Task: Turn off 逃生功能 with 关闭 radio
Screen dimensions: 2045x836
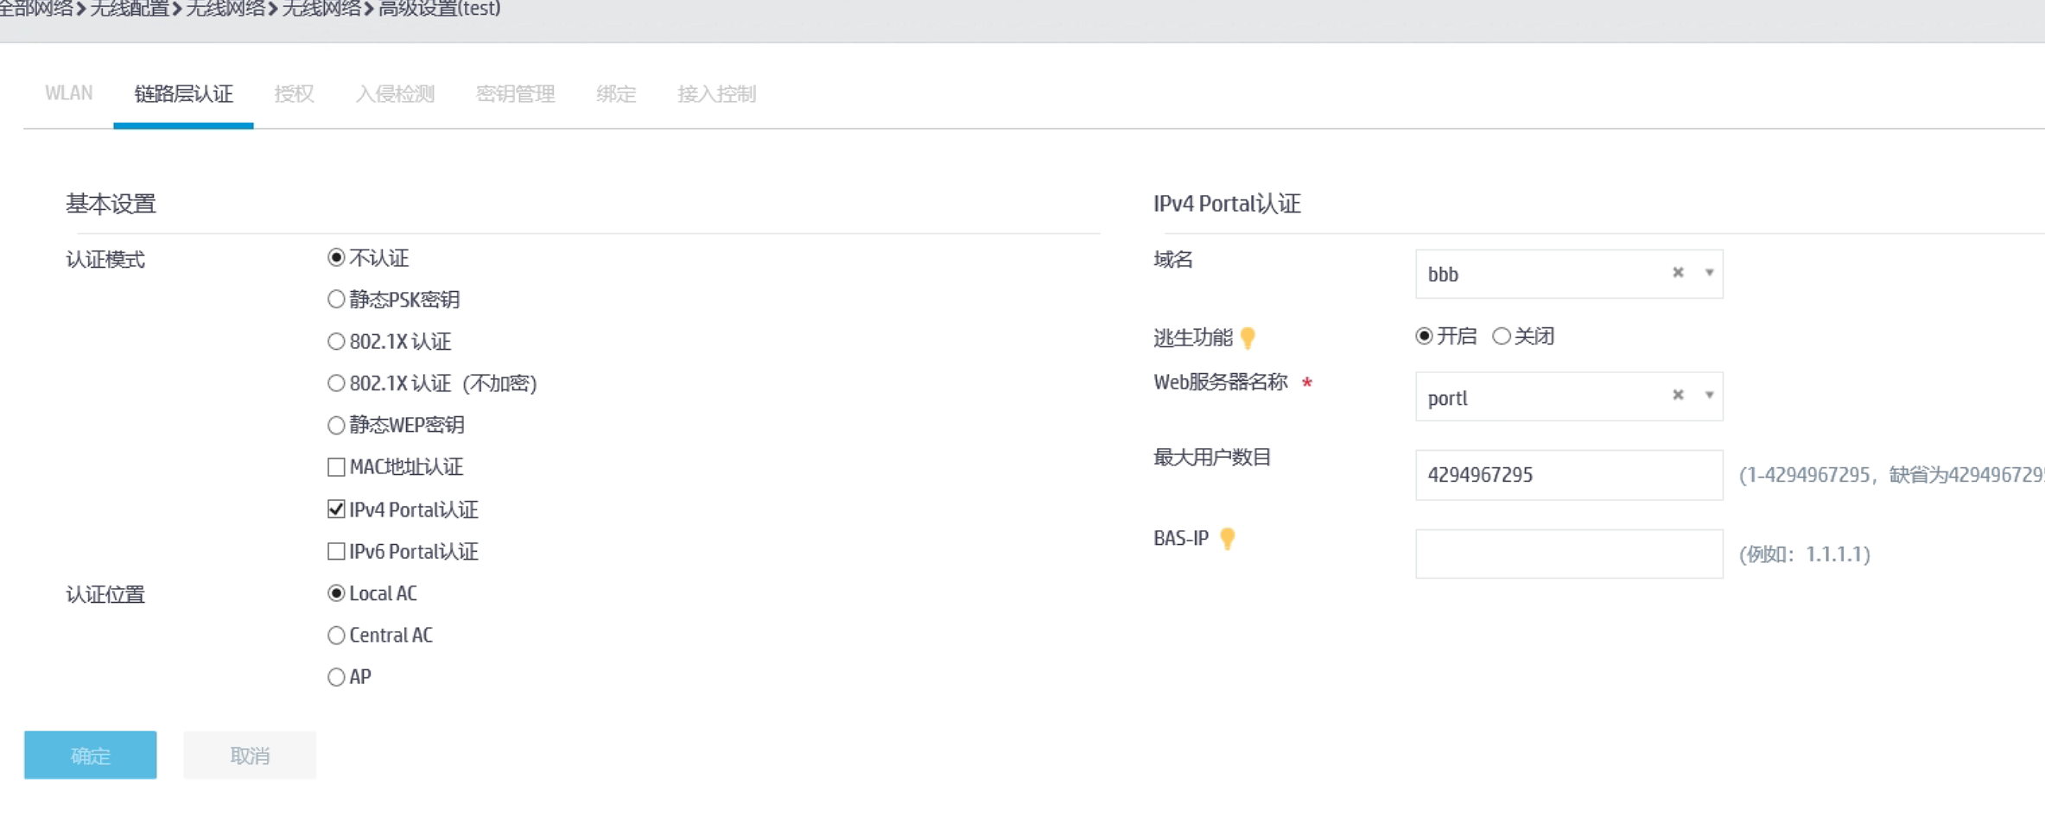Action: (x=1502, y=336)
